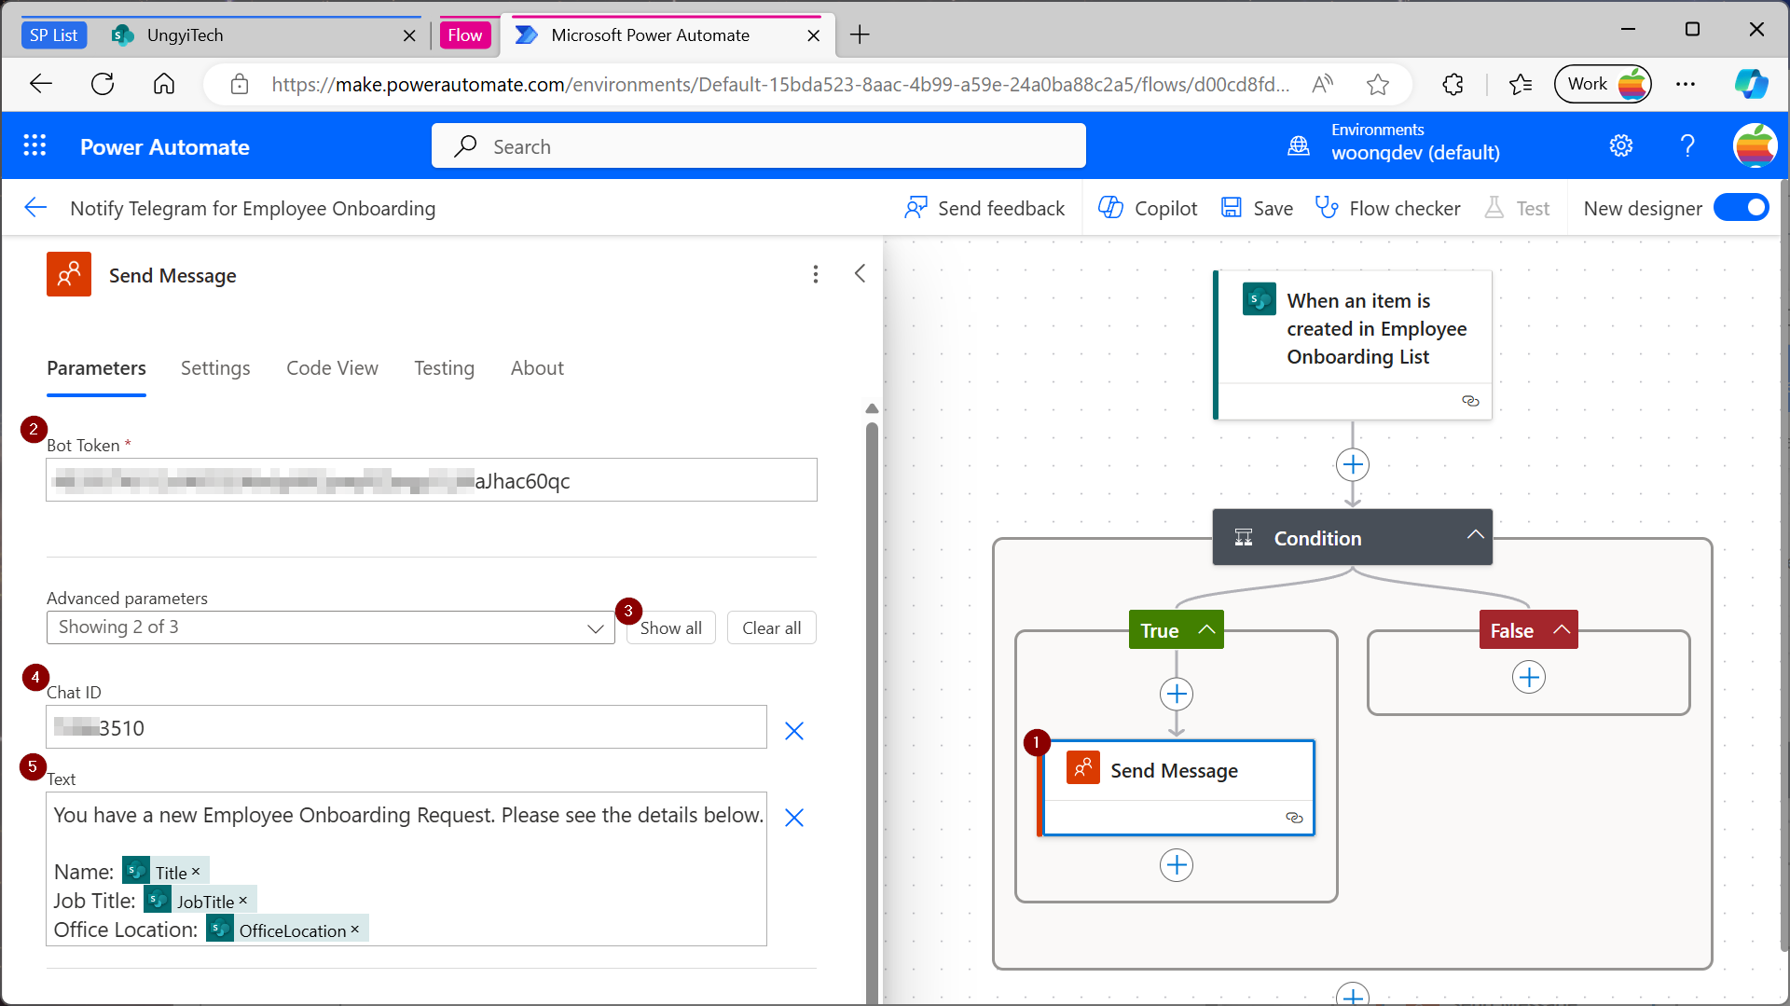Close the Microsoft Power Automate browser tab
This screenshot has height=1006, width=1790.
tap(813, 35)
